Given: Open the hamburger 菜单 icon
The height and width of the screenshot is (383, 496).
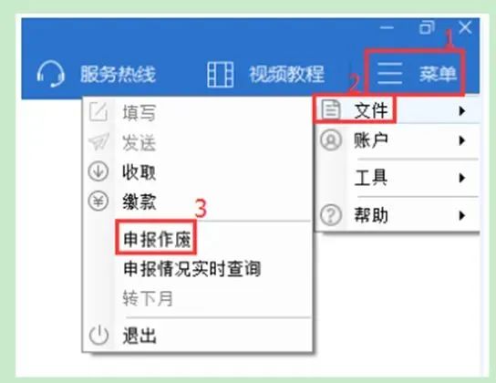Looking at the screenshot, I should click(389, 73).
